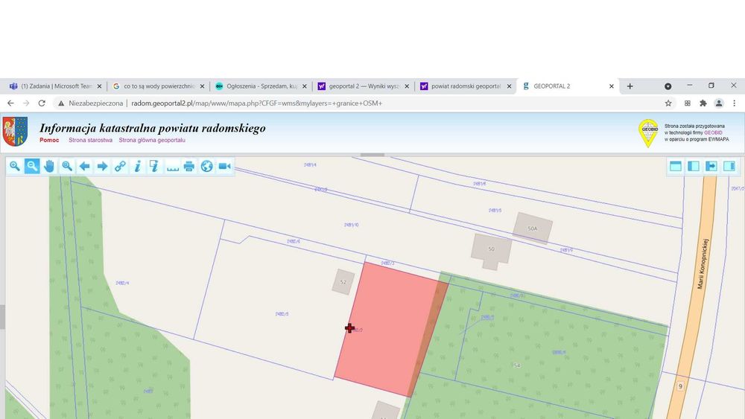Select the zoom in magnifier tool

click(x=15, y=166)
